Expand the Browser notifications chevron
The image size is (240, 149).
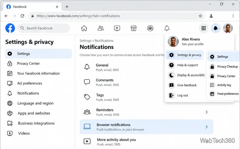pos(207,127)
